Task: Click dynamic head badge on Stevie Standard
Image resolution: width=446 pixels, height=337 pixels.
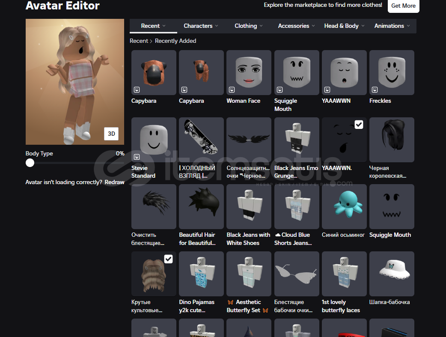Action: 137,157
